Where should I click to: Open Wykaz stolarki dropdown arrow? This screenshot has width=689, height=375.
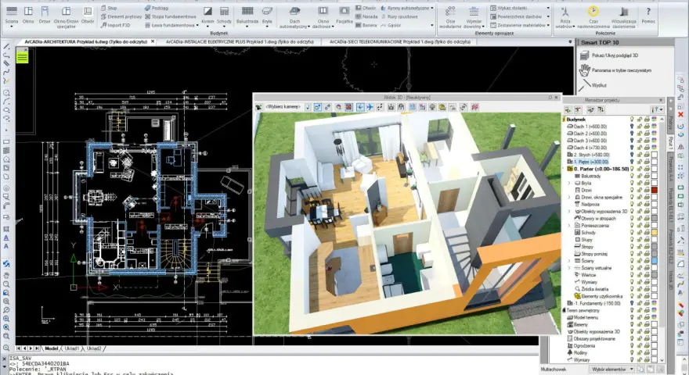coord(548,8)
